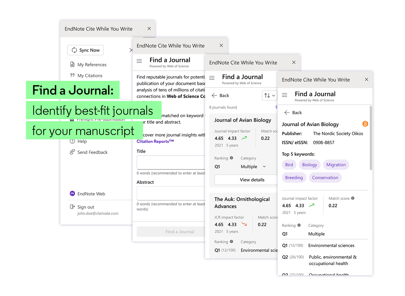405x296 pixels.
Task: Click the open access icon beside Journal of Avian Biology
Action: (365, 124)
